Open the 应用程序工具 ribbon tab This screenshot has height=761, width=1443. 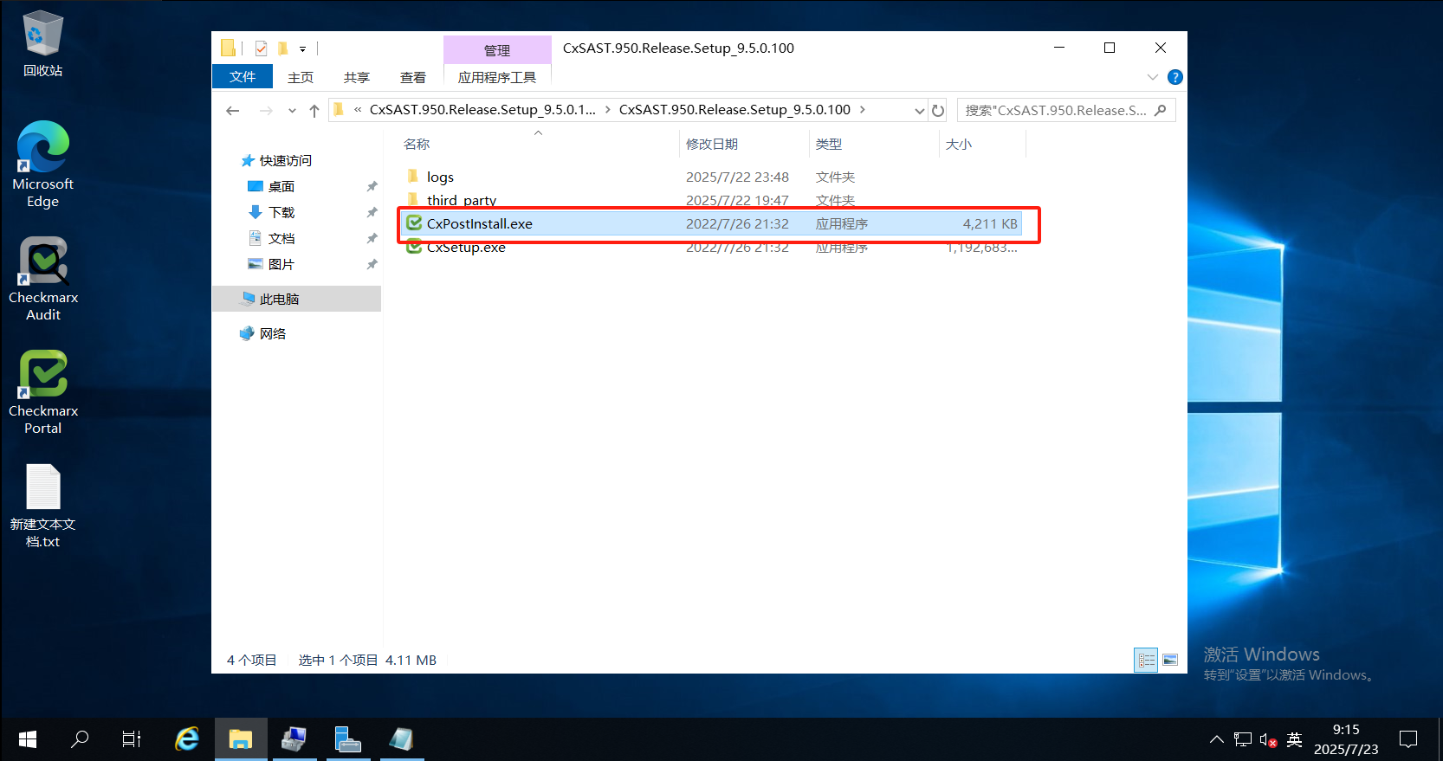(497, 77)
